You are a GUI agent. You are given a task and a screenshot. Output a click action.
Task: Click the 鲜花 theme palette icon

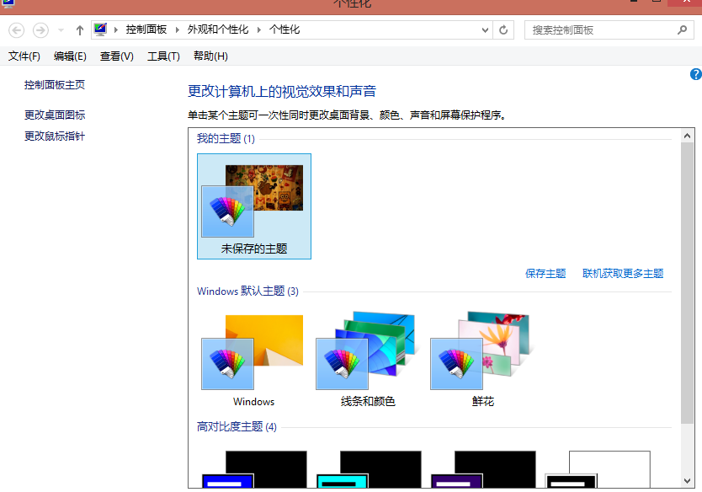(455, 364)
